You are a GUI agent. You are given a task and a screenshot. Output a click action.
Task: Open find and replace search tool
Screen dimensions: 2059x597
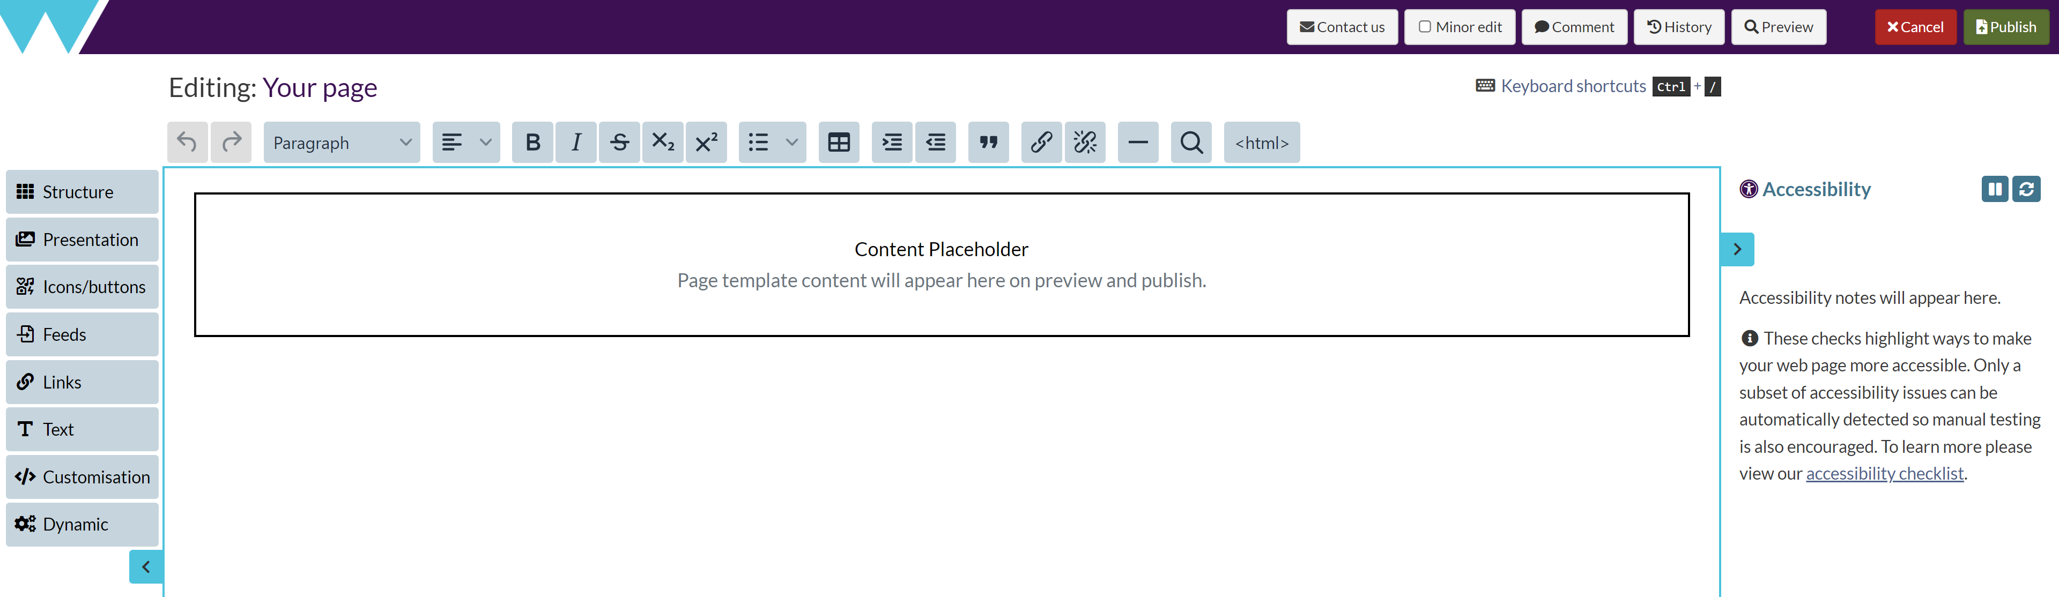coord(1191,142)
